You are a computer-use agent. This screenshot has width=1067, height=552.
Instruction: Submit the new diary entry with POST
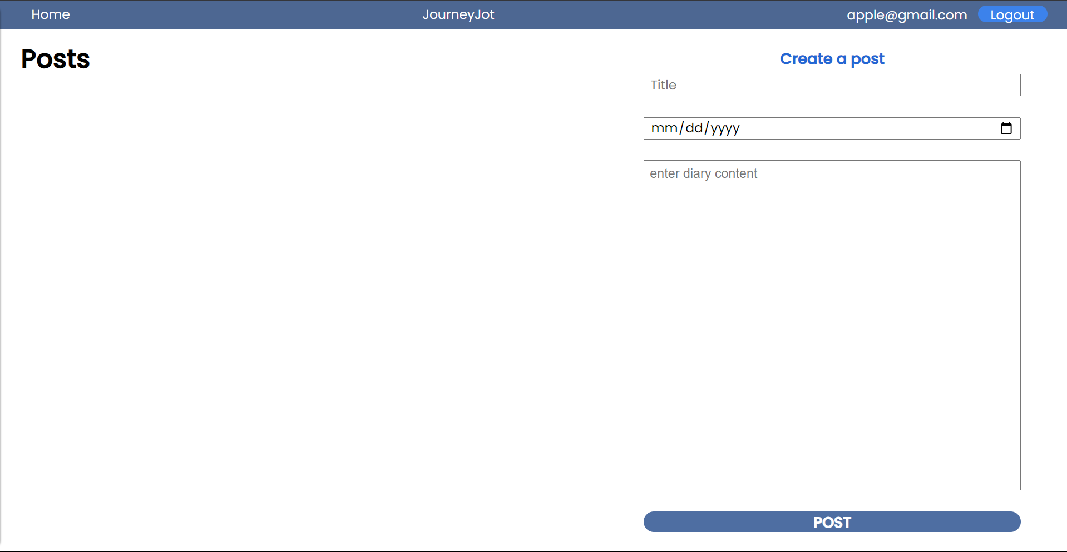pos(832,521)
